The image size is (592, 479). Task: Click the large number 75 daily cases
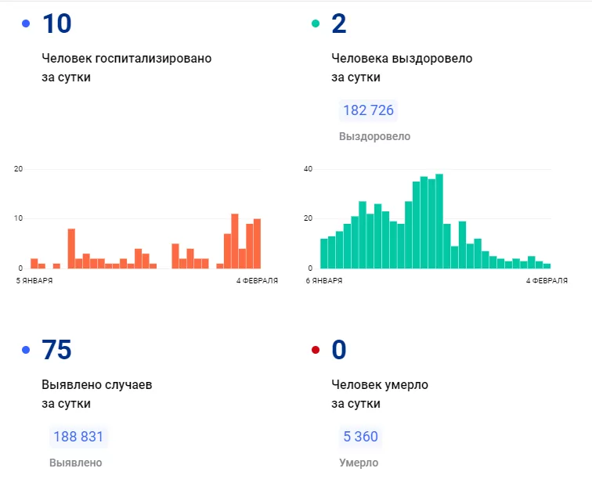(x=56, y=350)
